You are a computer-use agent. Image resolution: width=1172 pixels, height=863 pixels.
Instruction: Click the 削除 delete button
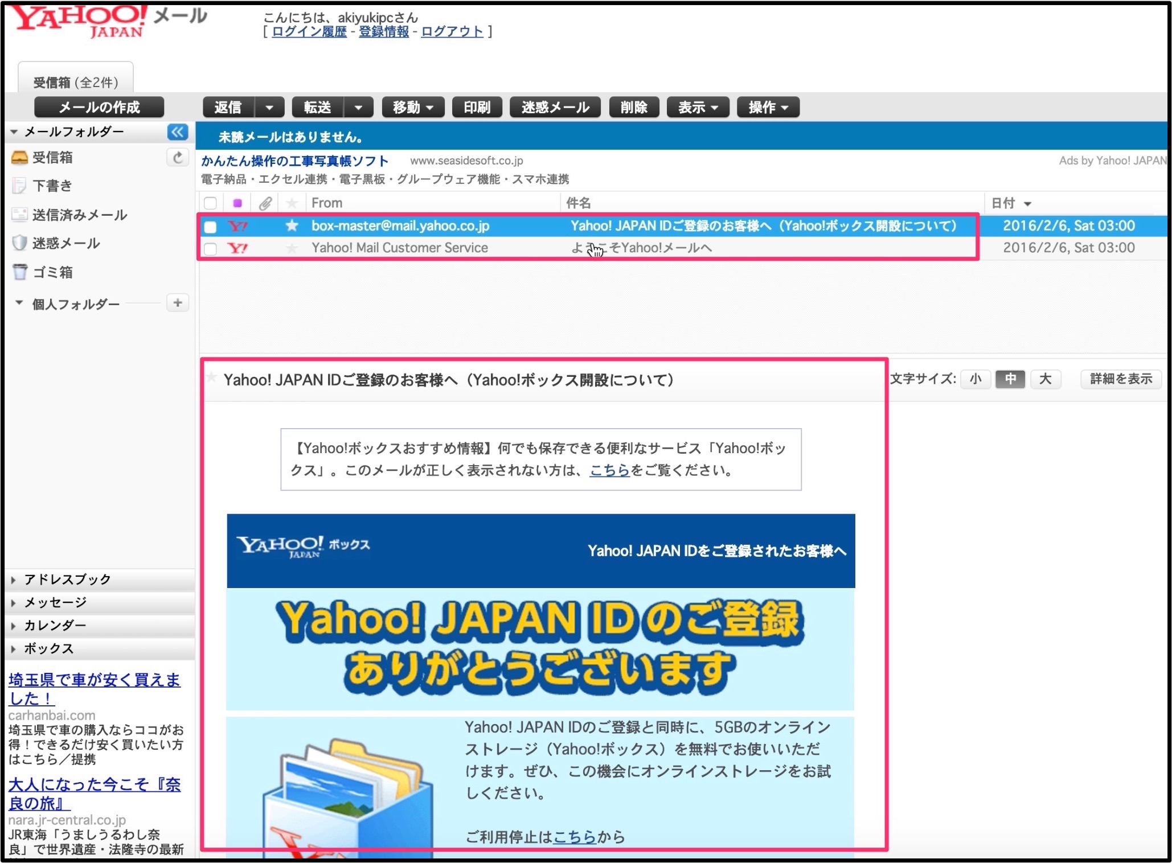coord(634,107)
